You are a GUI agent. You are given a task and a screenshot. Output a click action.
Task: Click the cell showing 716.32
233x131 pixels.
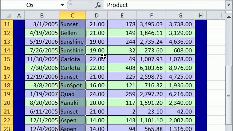point(151,85)
